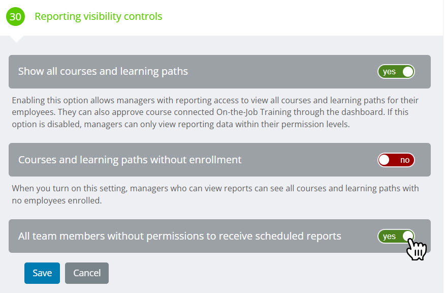Click the 'yes' text in the scheduled reports toggle
Screen dimensions: 445x293
pyautogui.click(x=389, y=237)
